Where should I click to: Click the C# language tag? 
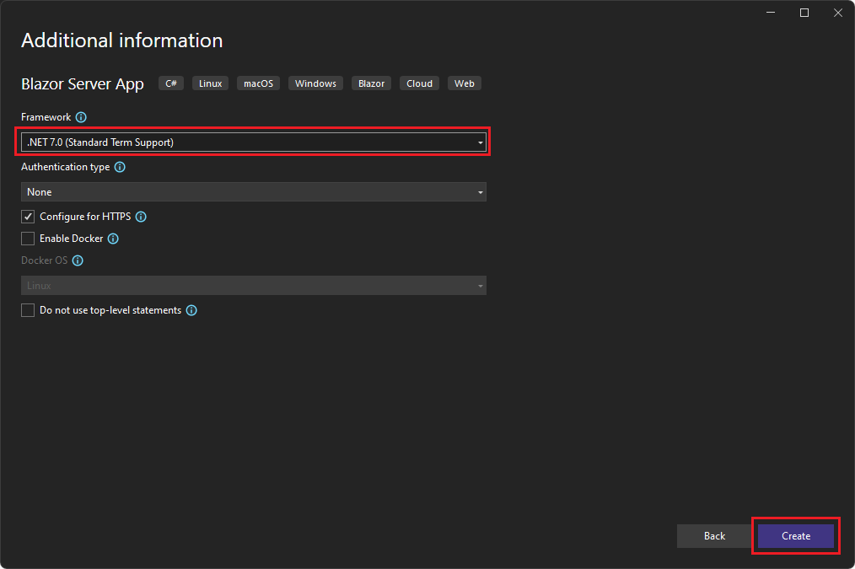[171, 83]
